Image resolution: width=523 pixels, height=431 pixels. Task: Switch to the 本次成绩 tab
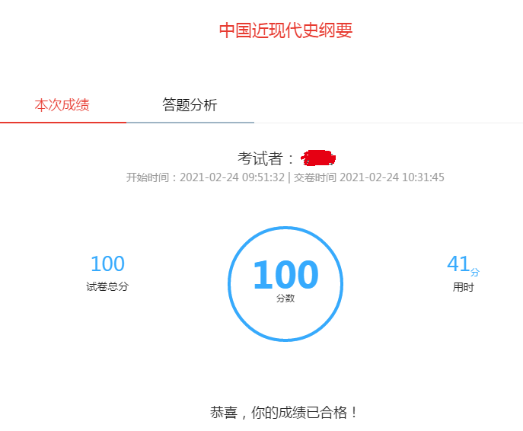coord(62,105)
